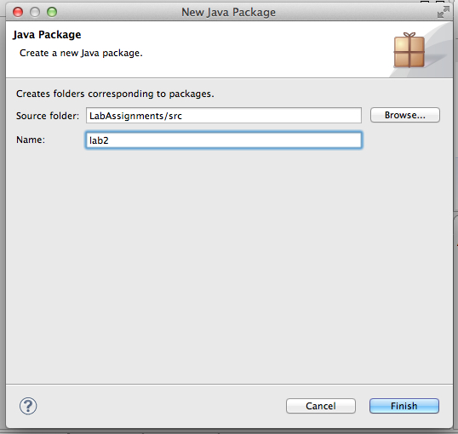Click the "Source folder:" label
458x434 pixels.
coord(48,116)
